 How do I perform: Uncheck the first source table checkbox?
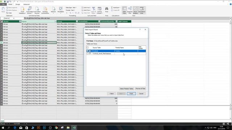pyautogui.click(x=87, y=51)
